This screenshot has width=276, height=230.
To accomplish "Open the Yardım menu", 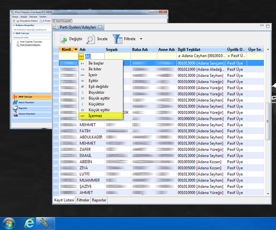I will [43, 17].
